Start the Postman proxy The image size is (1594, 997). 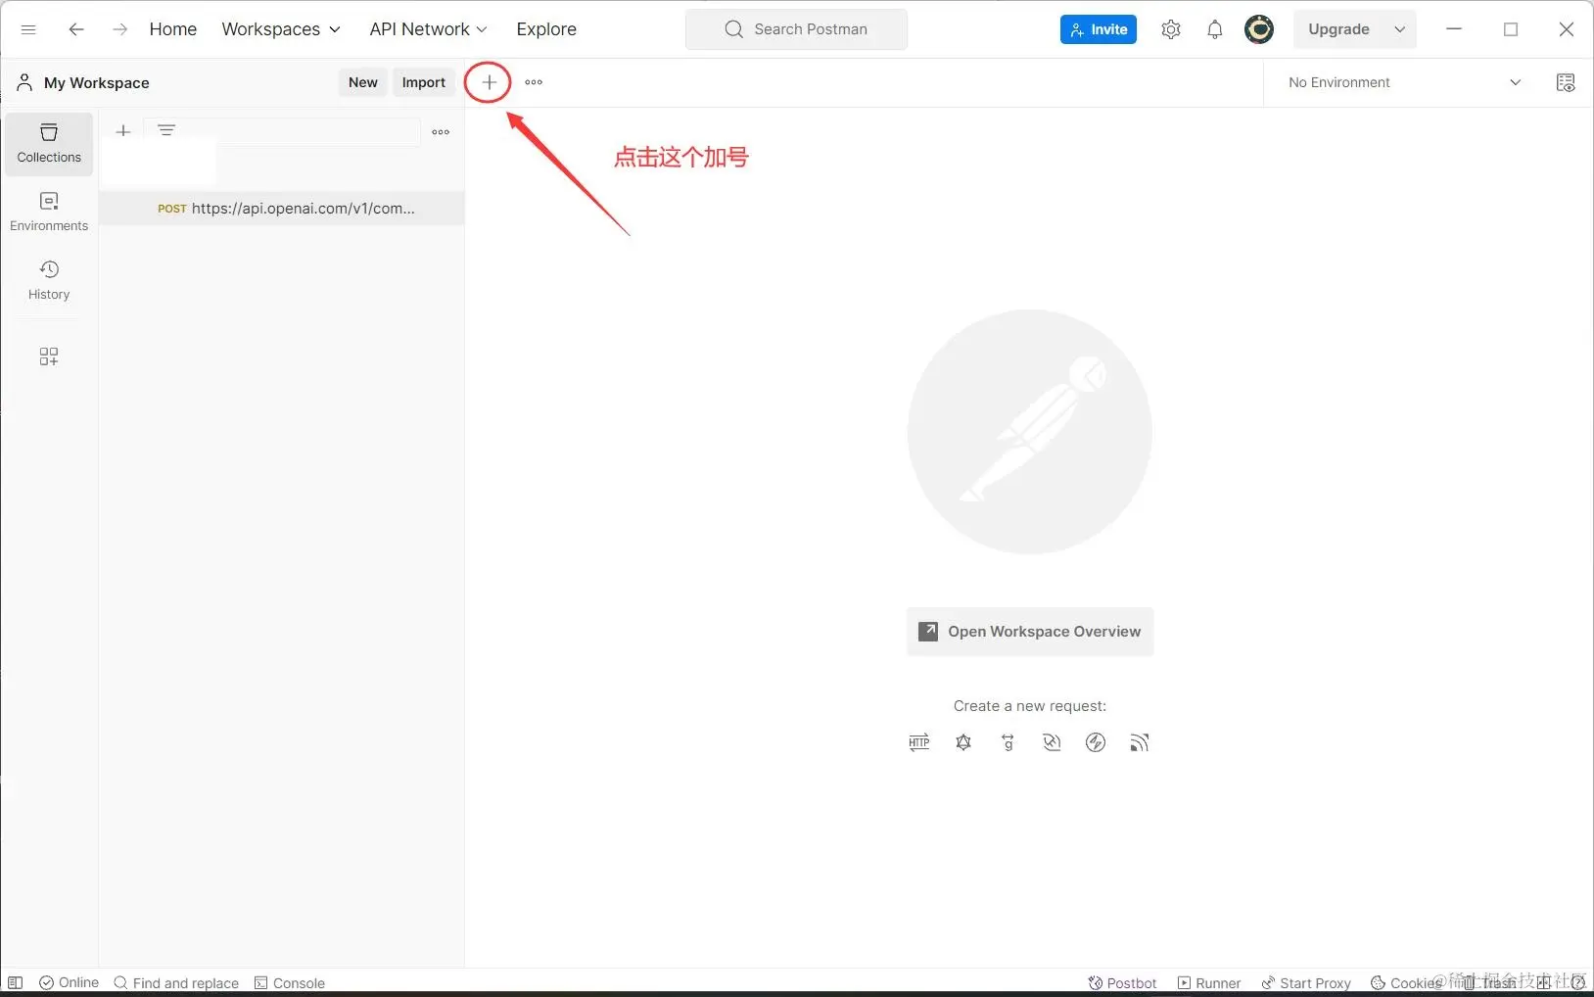(1306, 982)
